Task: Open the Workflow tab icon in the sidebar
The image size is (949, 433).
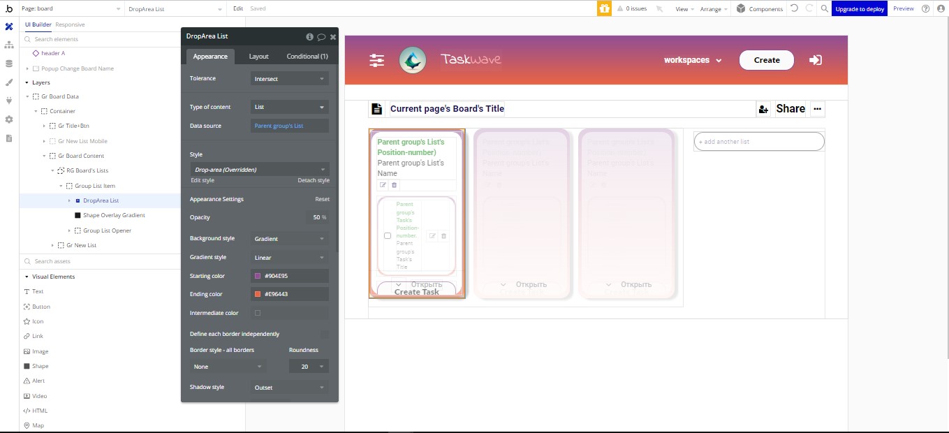Action: tap(9, 45)
